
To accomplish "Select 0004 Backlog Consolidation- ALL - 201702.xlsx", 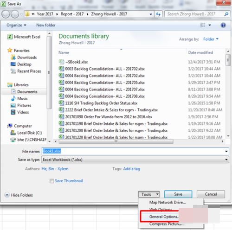I will click(102, 76).
